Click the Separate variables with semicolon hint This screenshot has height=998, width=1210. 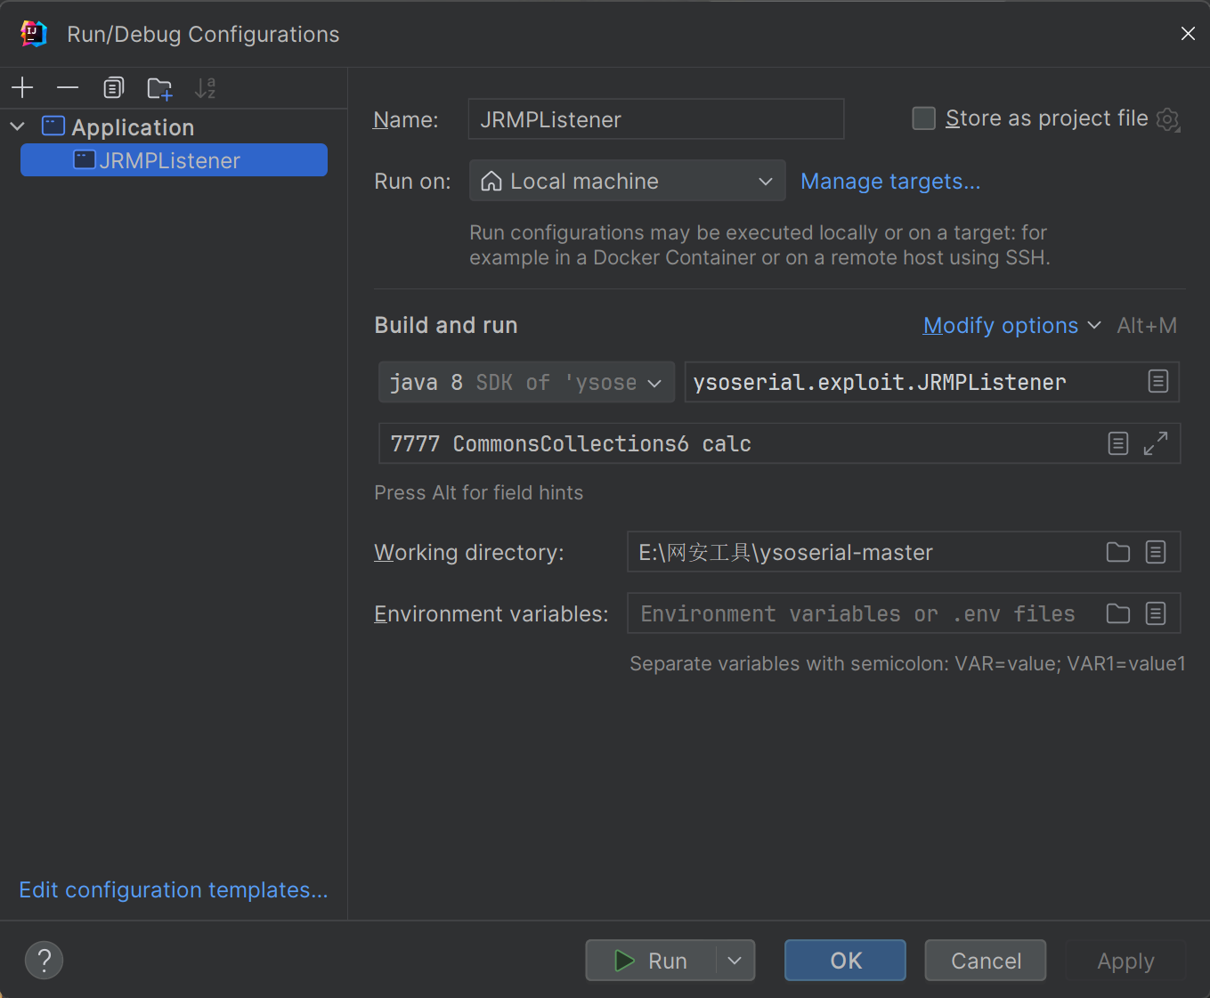point(907,663)
